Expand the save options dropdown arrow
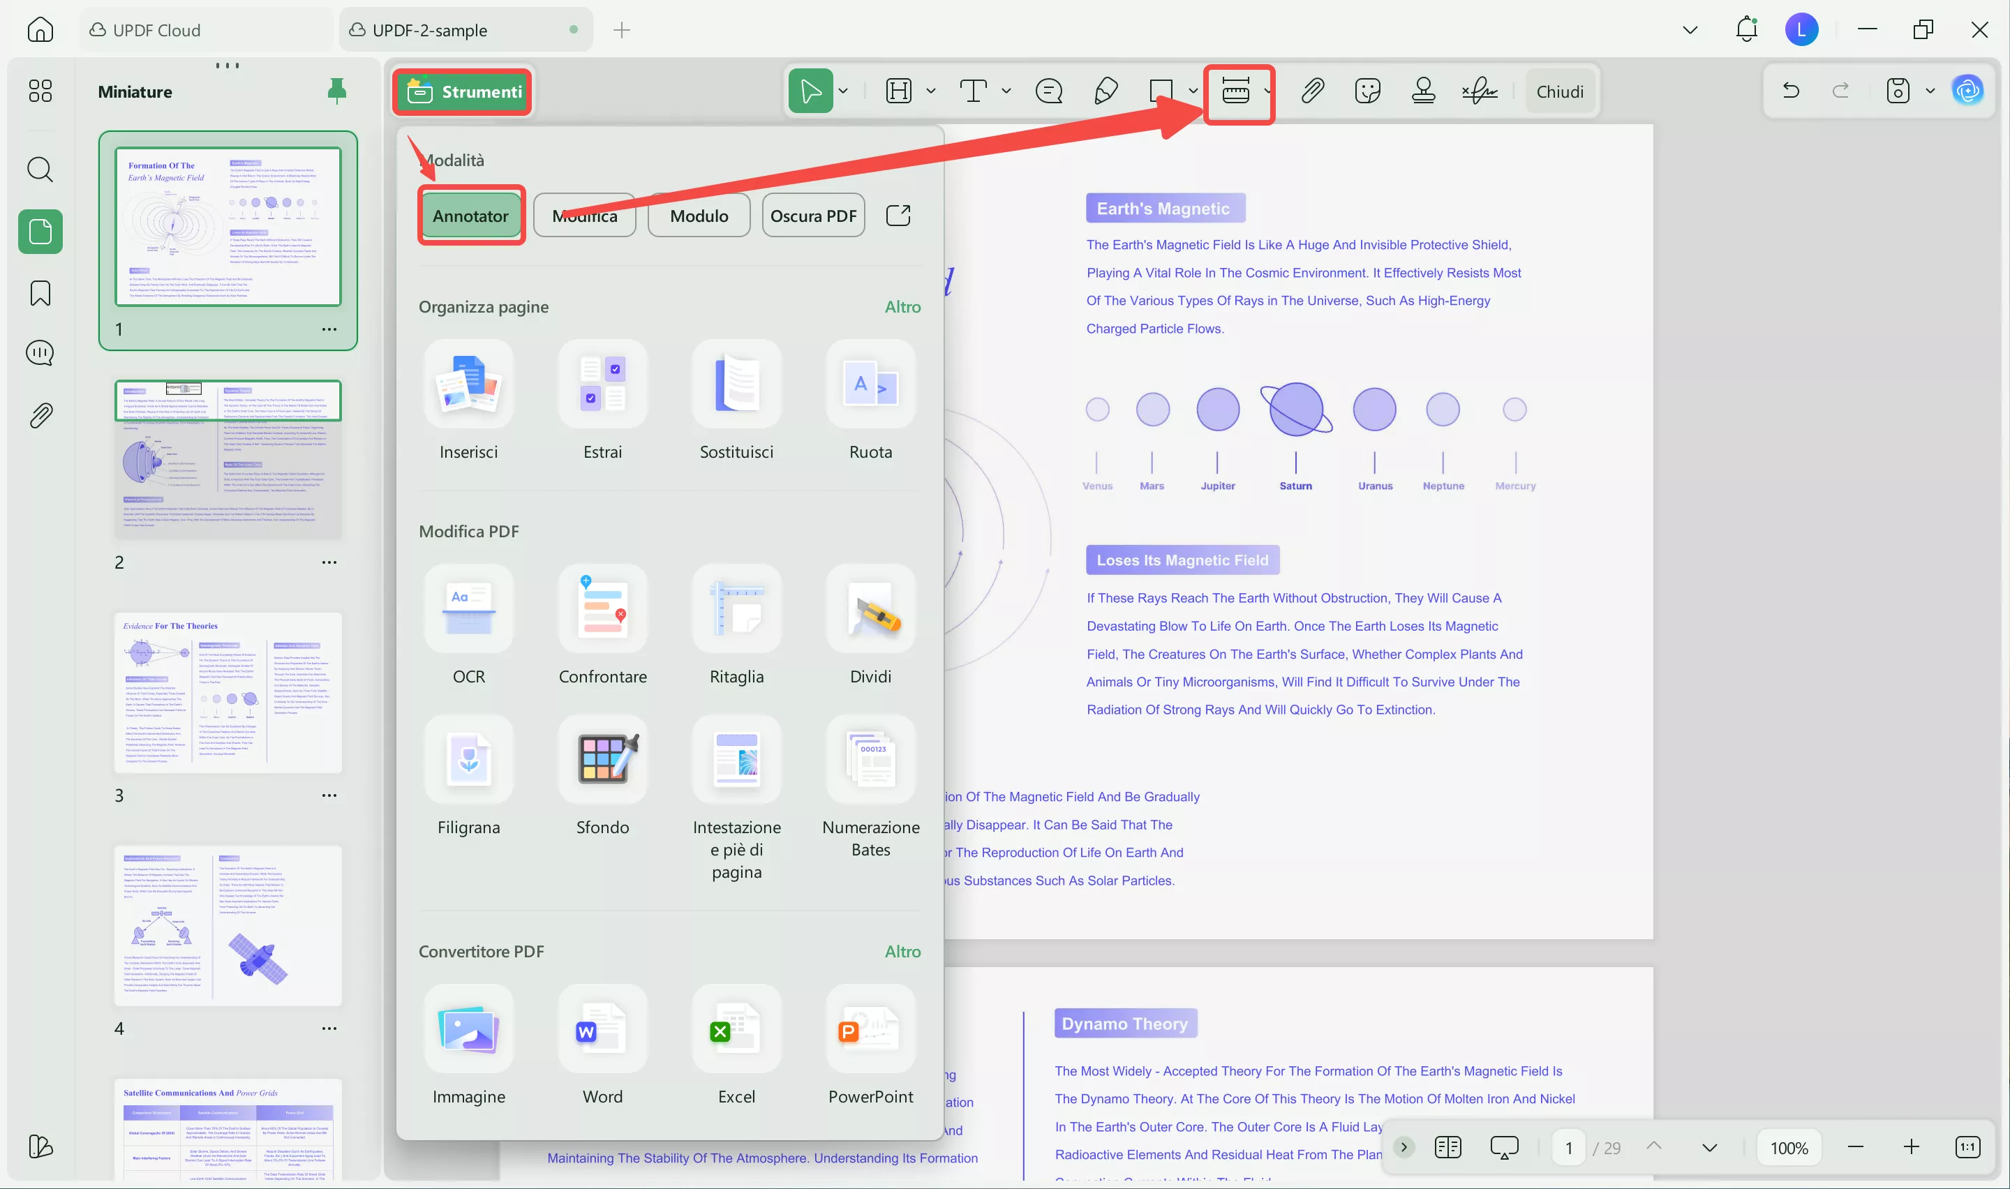 (1930, 91)
